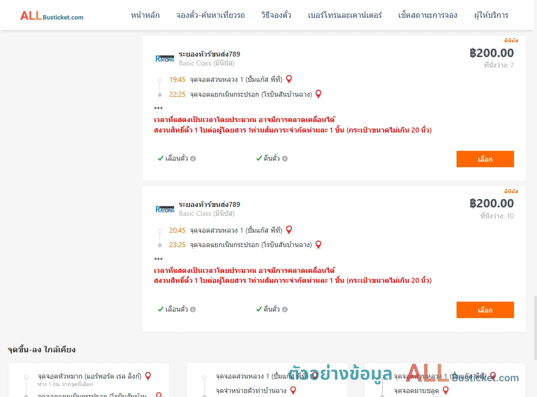This screenshot has height=397, width=537.
Task: Click the เลือก button for the 19:45 trip
Action: [485, 159]
